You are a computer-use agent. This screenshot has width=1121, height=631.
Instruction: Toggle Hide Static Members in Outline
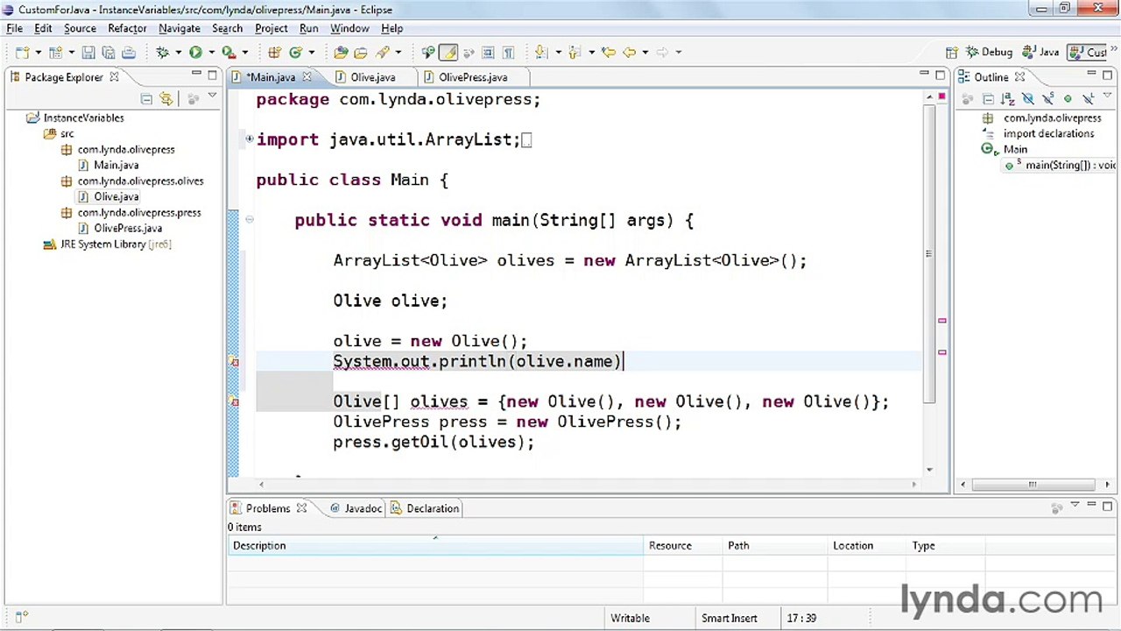coord(1047,98)
